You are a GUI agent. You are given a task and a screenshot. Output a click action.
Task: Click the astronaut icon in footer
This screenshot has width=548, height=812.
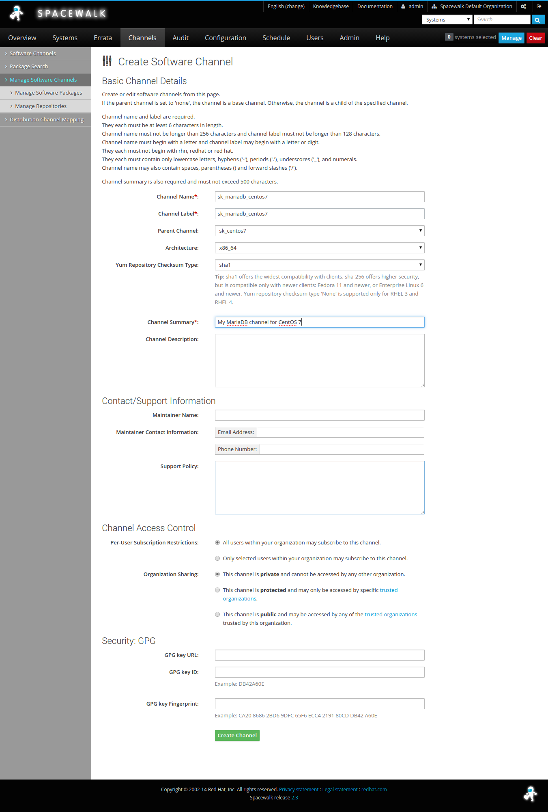coord(531,793)
